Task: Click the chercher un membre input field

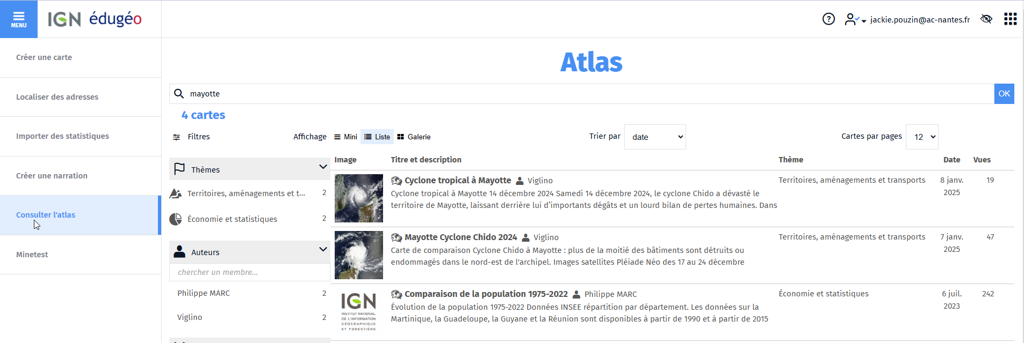Action: [x=249, y=272]
